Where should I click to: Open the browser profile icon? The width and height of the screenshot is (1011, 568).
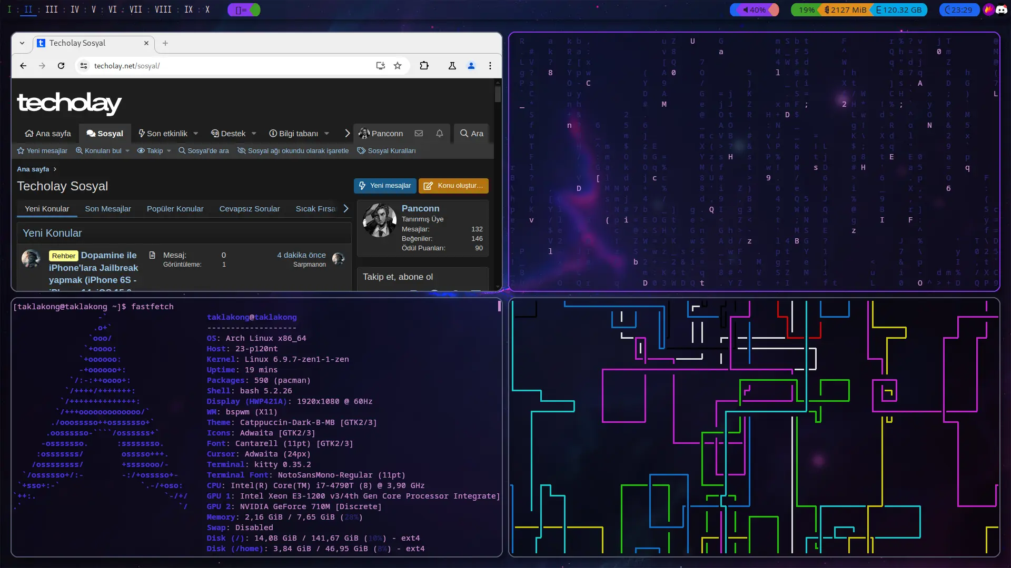click(x=471, y=66)
